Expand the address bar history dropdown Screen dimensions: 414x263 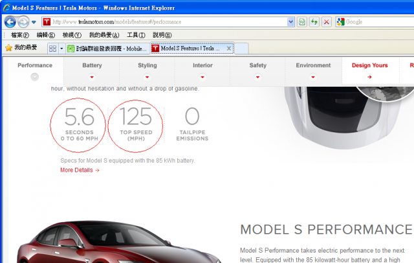(290, 22)
